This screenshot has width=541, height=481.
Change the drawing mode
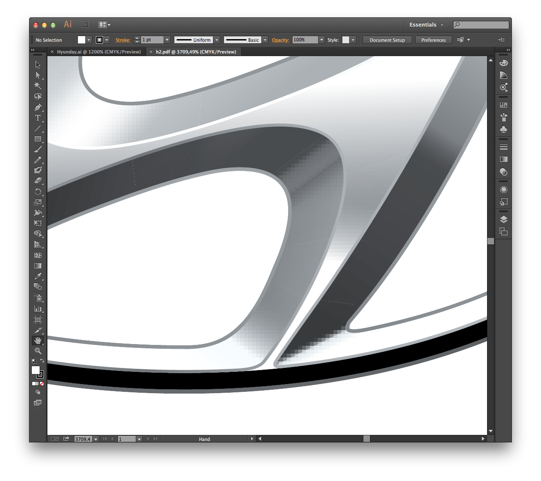point(38,392)
